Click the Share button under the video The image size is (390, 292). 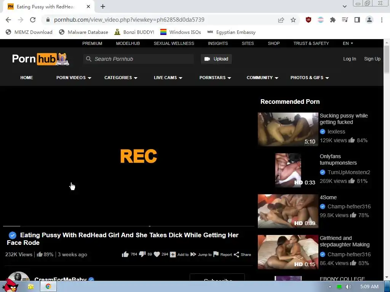click(243, 254)
